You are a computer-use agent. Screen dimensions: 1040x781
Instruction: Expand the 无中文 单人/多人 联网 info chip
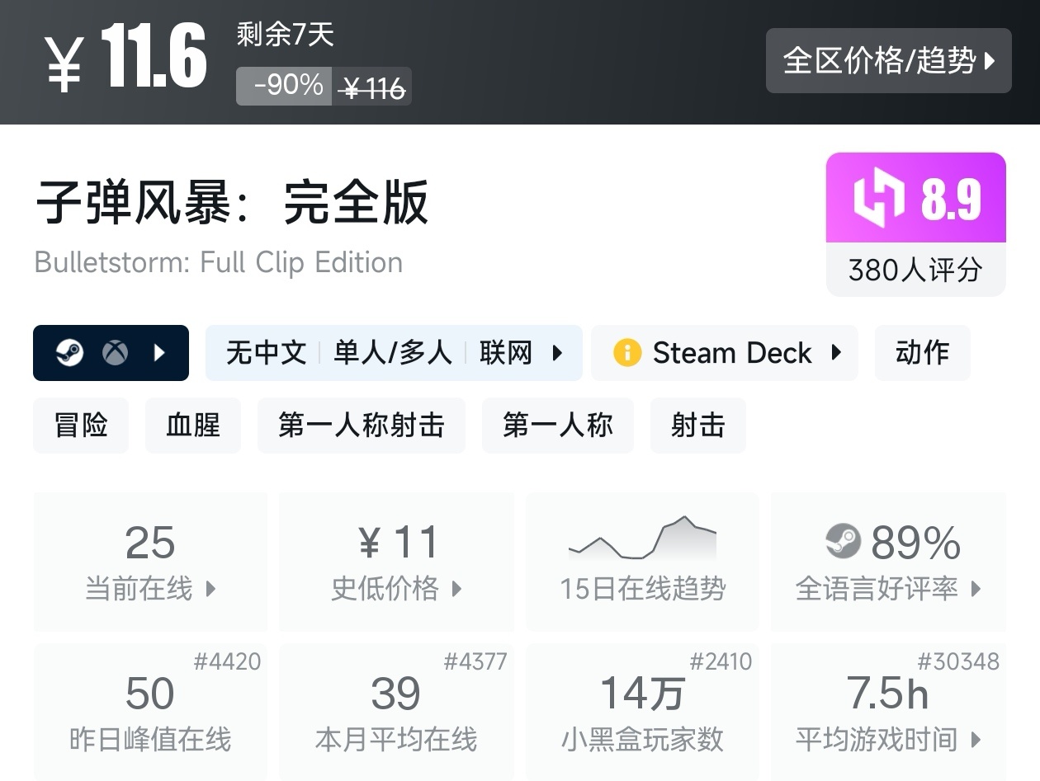point(394,353)
